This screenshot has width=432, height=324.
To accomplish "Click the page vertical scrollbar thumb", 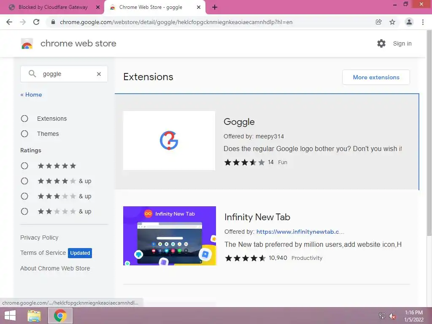I will pyautogui.click(x=429, y=133).
